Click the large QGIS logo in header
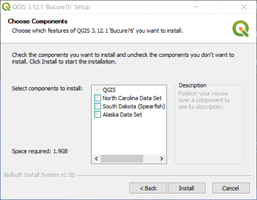Image resolution: width=257 pixels, height=200 pixels. [240, 28]
